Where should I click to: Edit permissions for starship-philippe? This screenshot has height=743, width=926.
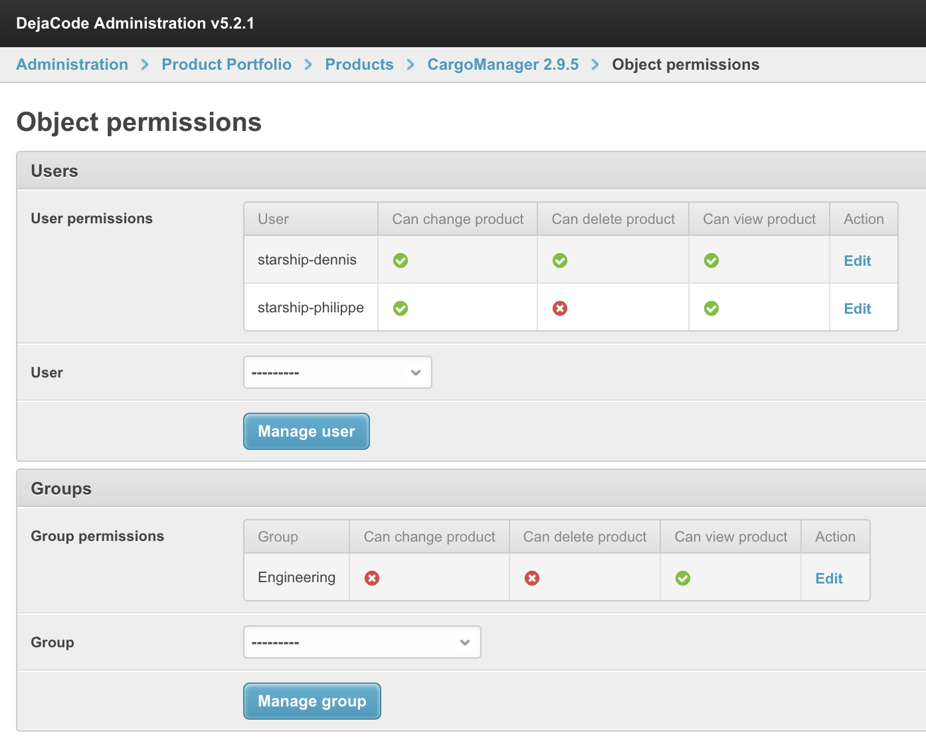[x=857, y=308]
